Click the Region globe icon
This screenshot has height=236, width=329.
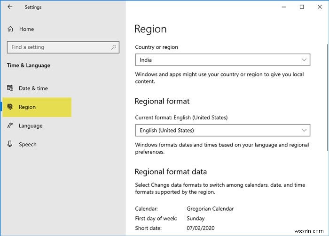10,107
